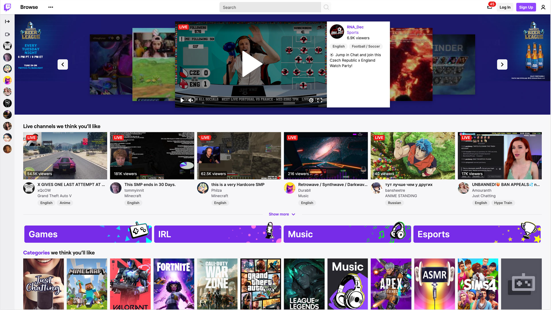The height and width of the screenshot is (310, 551).
Task: Open tommyinnit 181K viewers stream thumbnail
Action: tap(152, 156)
